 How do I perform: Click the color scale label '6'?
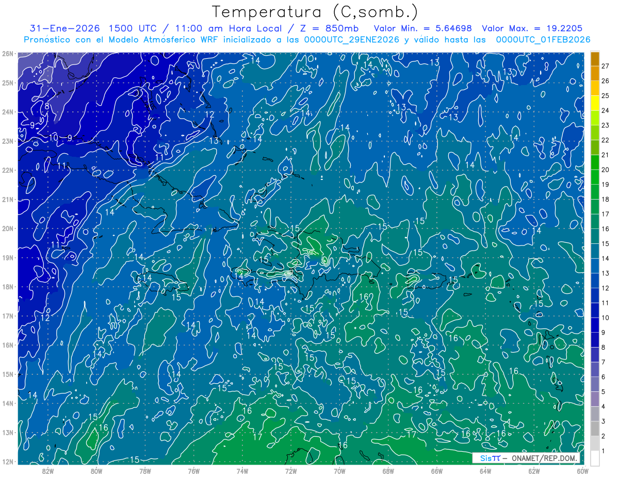(x=604, y=377)
